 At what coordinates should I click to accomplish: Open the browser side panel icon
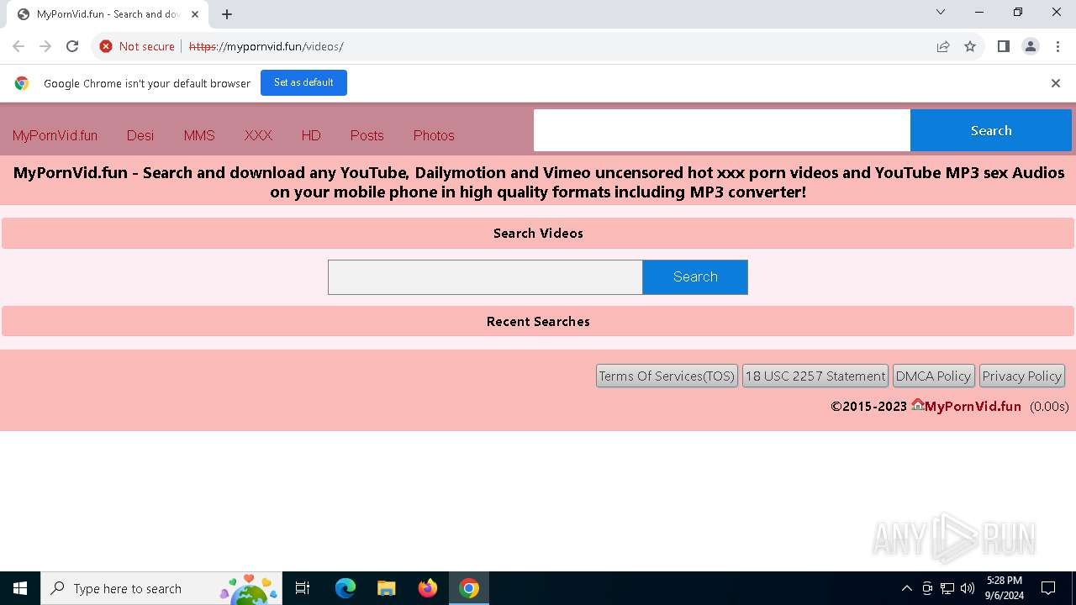[x=1003, y=46]
